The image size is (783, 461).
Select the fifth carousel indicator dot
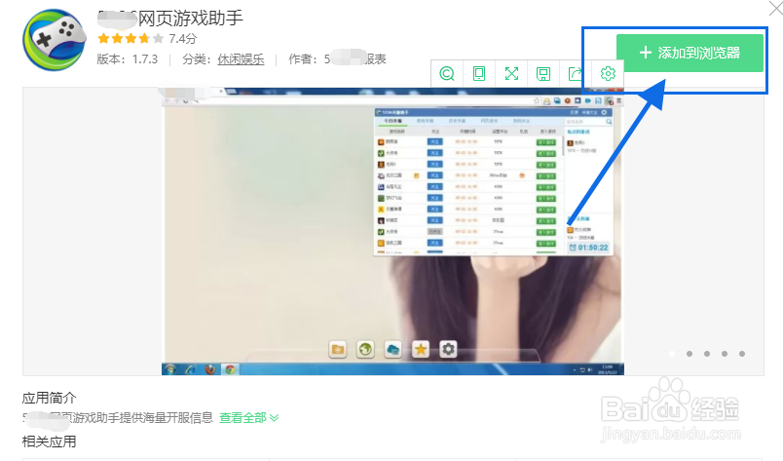pyautogui.click(x=742, y=354)
